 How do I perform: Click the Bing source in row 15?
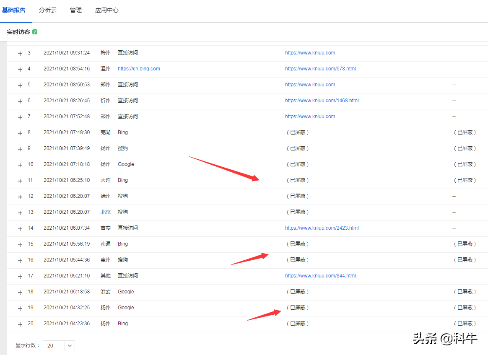(x=122, y=244)
